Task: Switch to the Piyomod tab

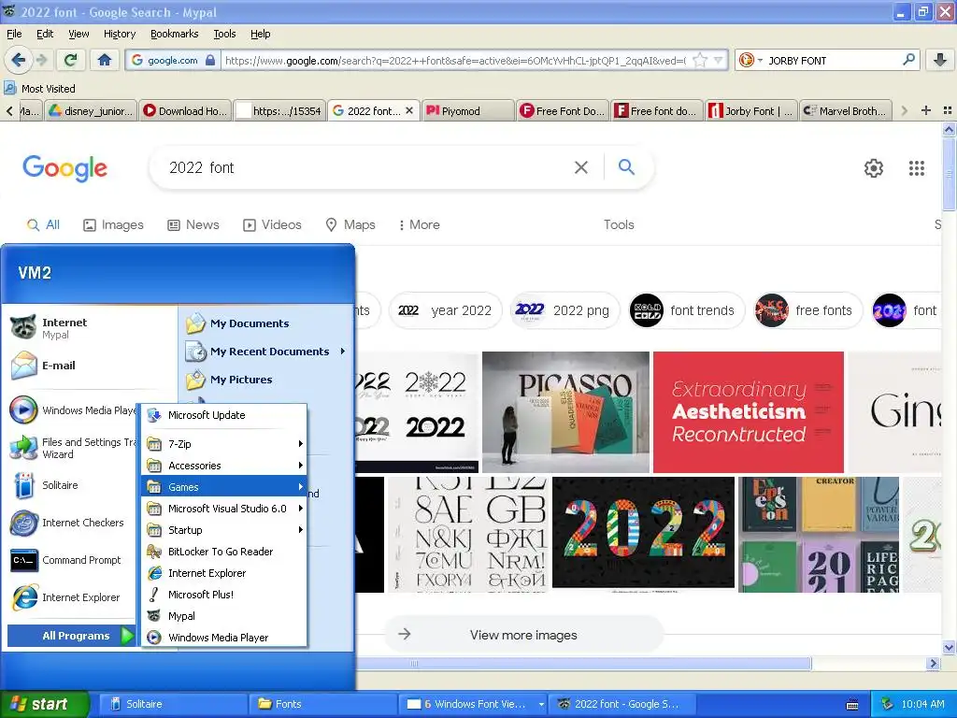Action: click(x=467, y=110)
